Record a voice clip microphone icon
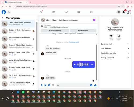This screenshot has width=134, height=107. point(42,85)
